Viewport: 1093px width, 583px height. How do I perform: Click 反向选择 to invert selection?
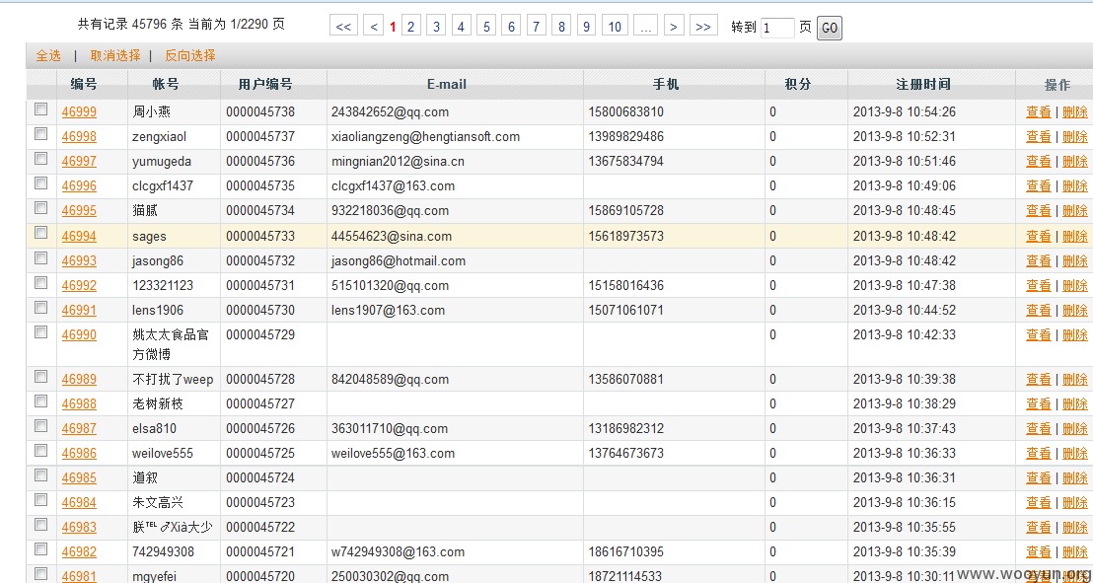click(190, 56)
